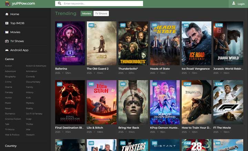Screen dimensions: 248x151
Task: Focus the Enter keywords search field
Action: [99, 3]
